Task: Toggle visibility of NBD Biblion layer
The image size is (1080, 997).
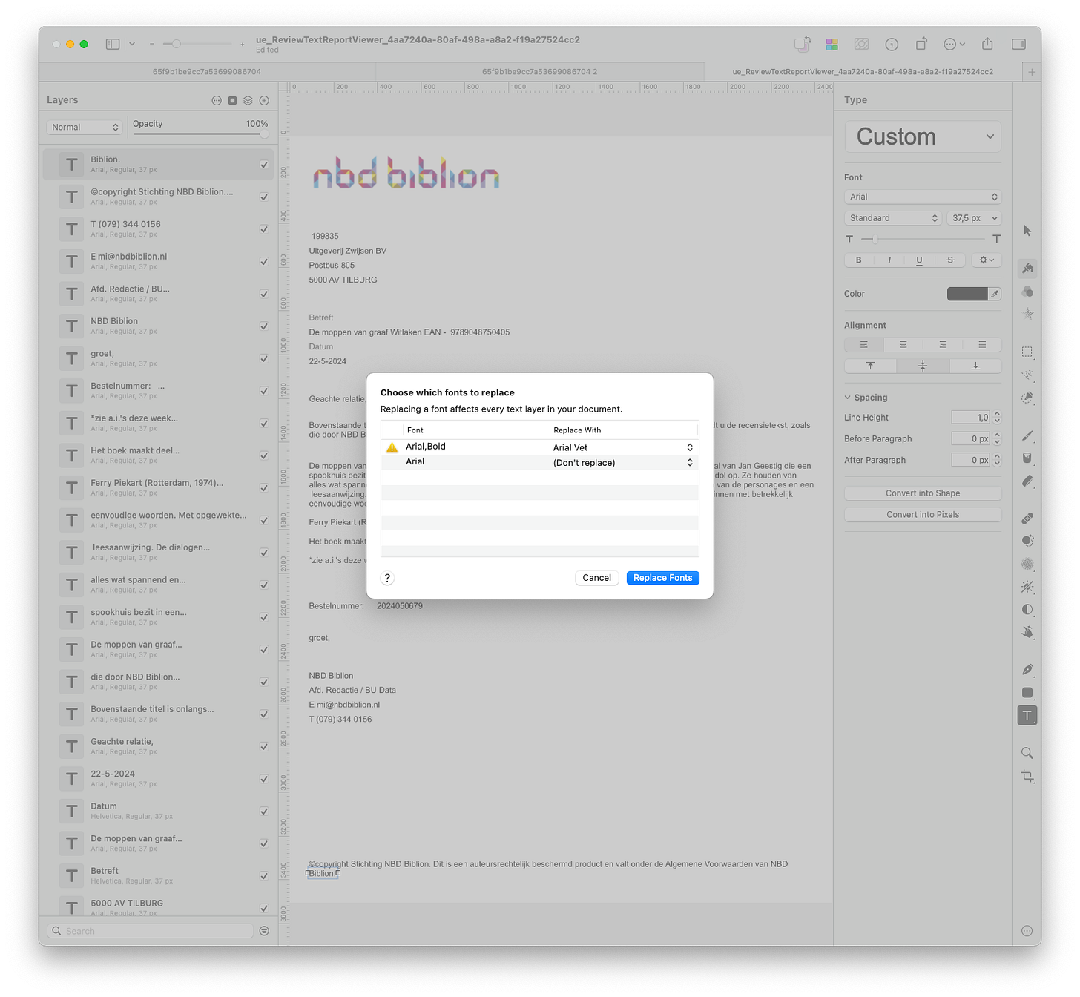Action: [264, 326]
